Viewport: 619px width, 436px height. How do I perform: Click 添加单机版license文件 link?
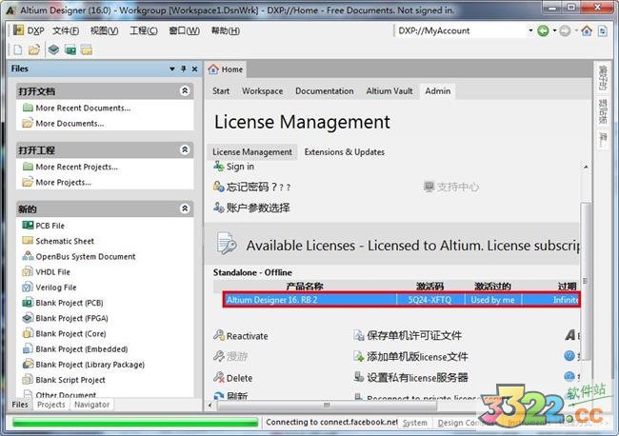(411, 357)
